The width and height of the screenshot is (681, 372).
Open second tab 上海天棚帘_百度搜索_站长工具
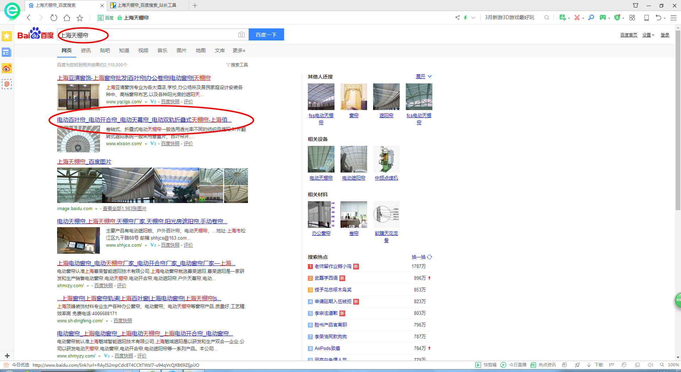(x=148, y=5)
